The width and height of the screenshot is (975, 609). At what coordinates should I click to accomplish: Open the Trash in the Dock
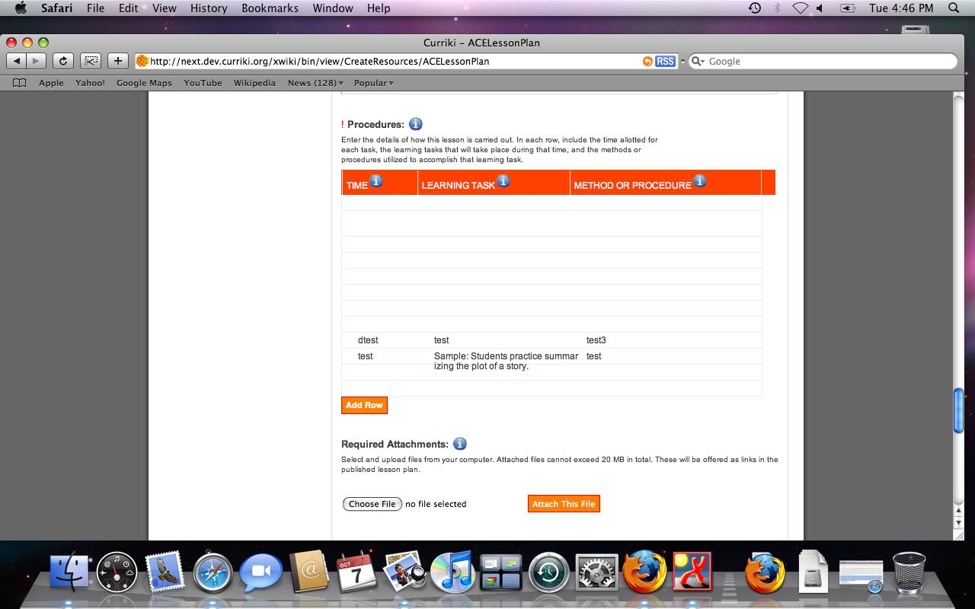tap(909, 572)
